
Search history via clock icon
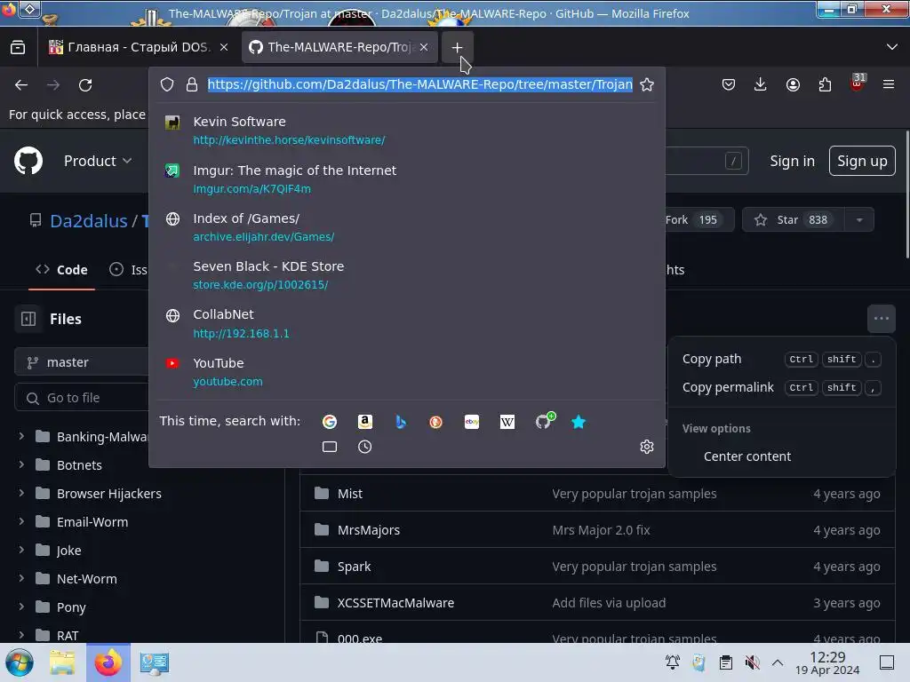tap(365, 447)
